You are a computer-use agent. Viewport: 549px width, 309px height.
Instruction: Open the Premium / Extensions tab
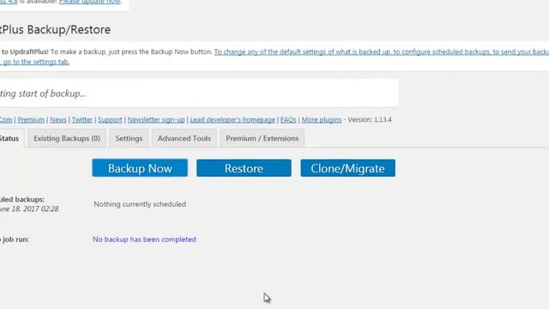tap(262, 138)
